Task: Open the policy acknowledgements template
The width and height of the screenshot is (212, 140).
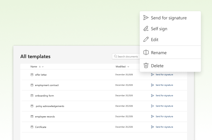Action: pyautogui.click(x=50, y=106)
